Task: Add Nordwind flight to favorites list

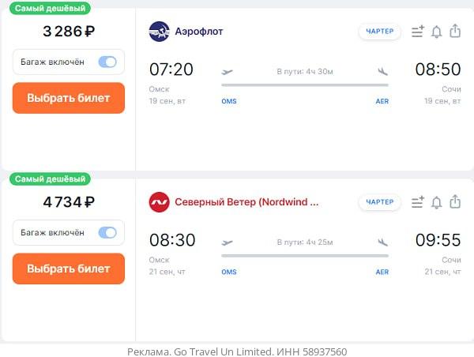Action: 418,202
